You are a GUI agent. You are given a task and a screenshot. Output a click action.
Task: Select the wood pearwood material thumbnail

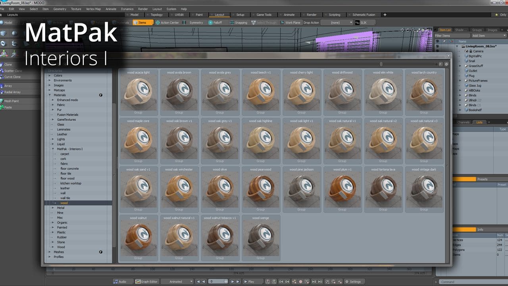point(260,189)
